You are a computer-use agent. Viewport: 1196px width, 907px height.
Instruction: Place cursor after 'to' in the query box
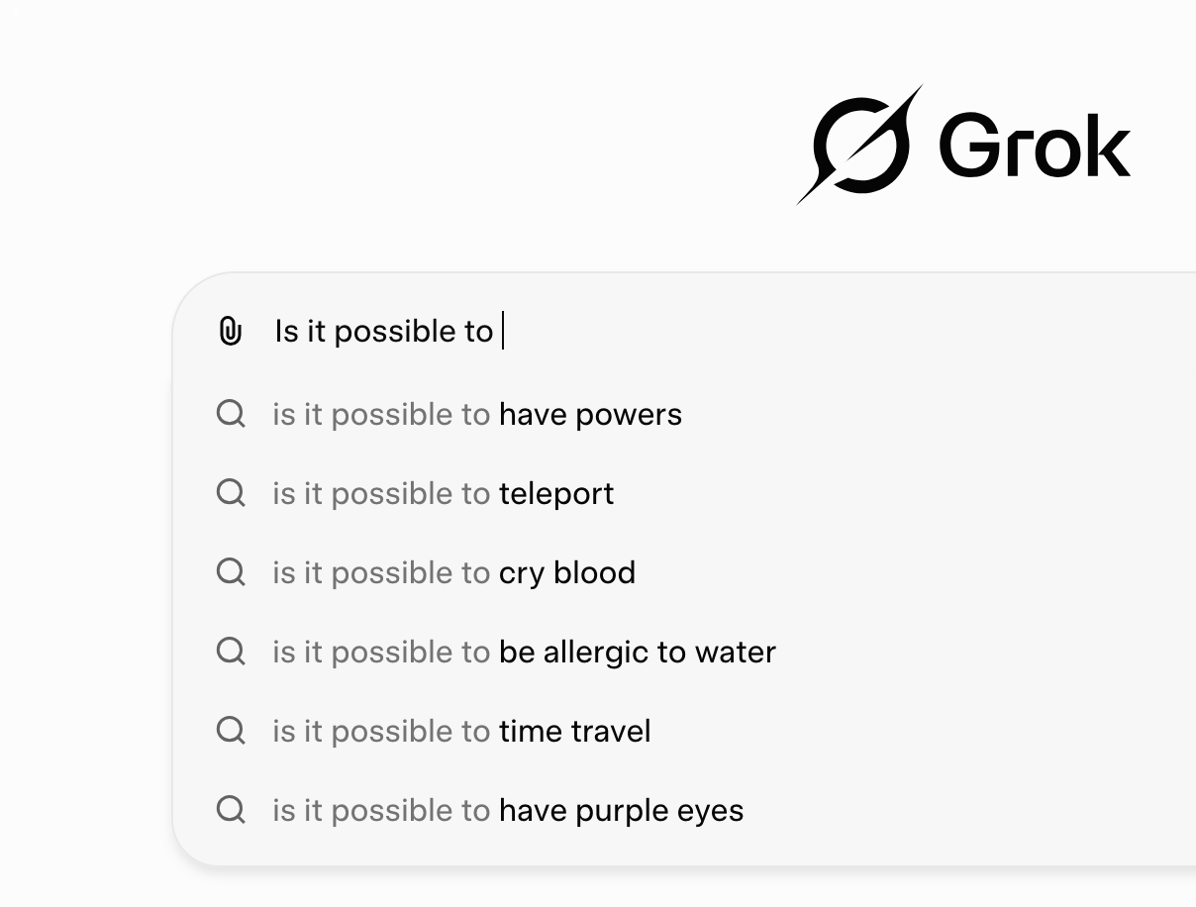pyautogui.click(x=494, y=332)
